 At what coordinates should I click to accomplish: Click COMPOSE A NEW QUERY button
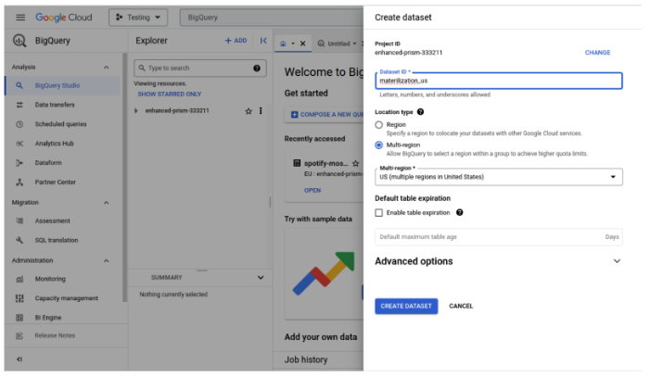326,115
